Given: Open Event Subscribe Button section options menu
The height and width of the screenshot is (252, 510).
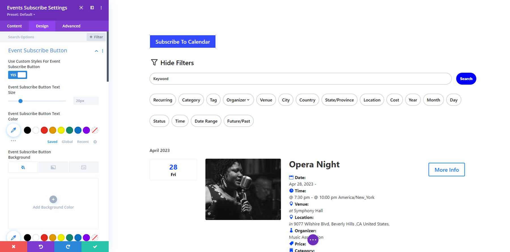Looking at the screenshot, I should pyautogui.click(x=103, y=51).
